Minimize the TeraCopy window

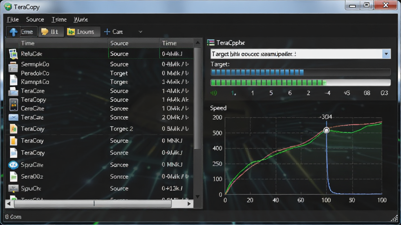click(x=352, y=5)
